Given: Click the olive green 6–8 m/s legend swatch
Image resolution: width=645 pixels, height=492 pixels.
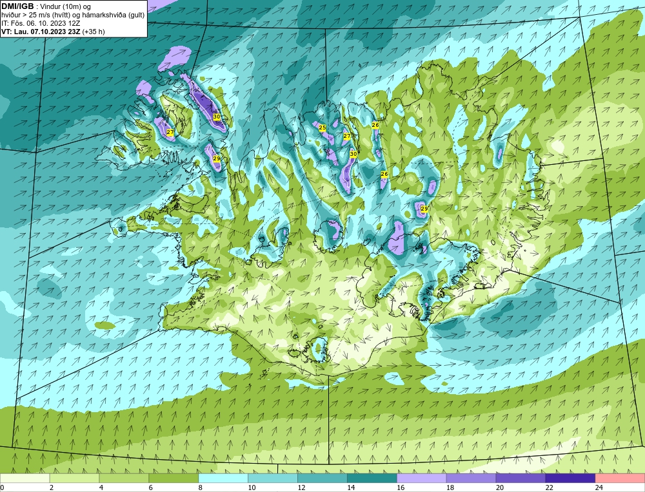Looking at the screenshot, I should (174, 478).
